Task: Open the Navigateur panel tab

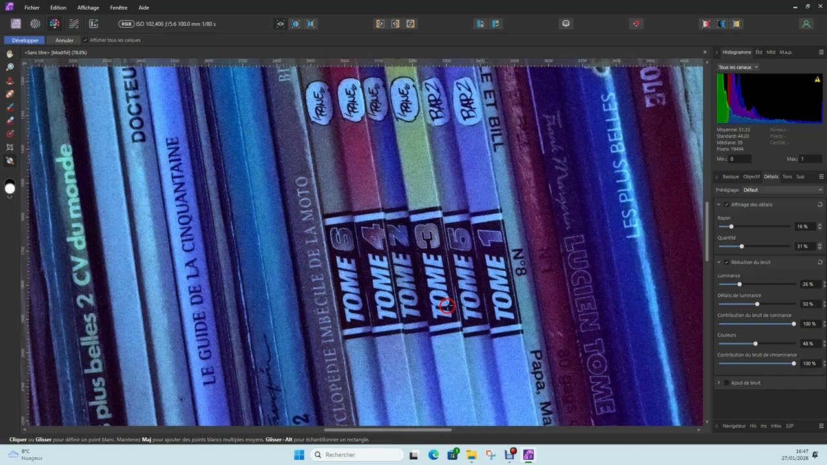Action: [734, 426]
